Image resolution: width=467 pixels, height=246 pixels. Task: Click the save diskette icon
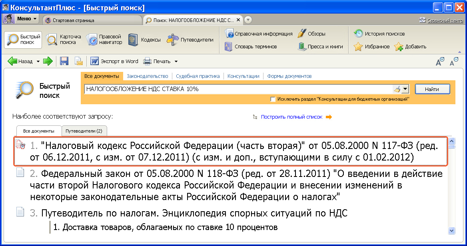pos(64,61)
